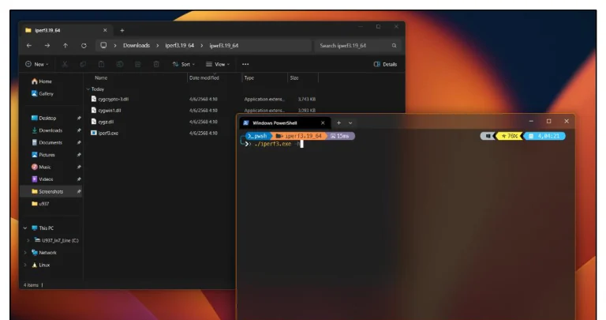Close the iperf3.19_64 Explorer tab
Viewport: 606px width, 320px height.
pyautogui.click(x=105, y=30)
